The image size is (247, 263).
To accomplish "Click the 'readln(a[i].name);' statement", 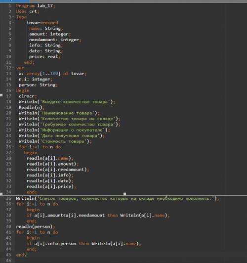I will (50, 158).
